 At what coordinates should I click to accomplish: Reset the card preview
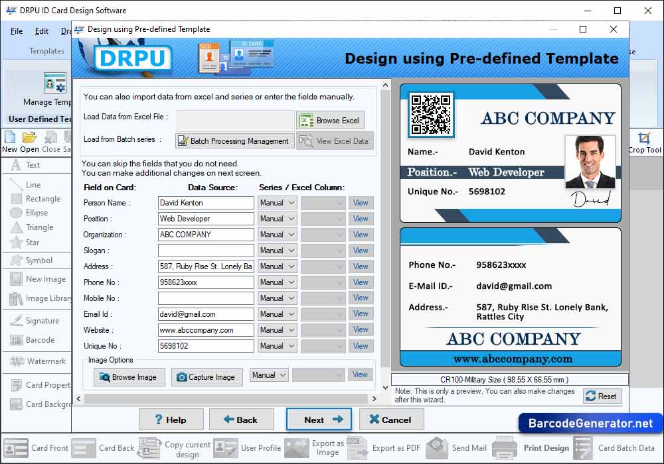(x=602, y=396)
